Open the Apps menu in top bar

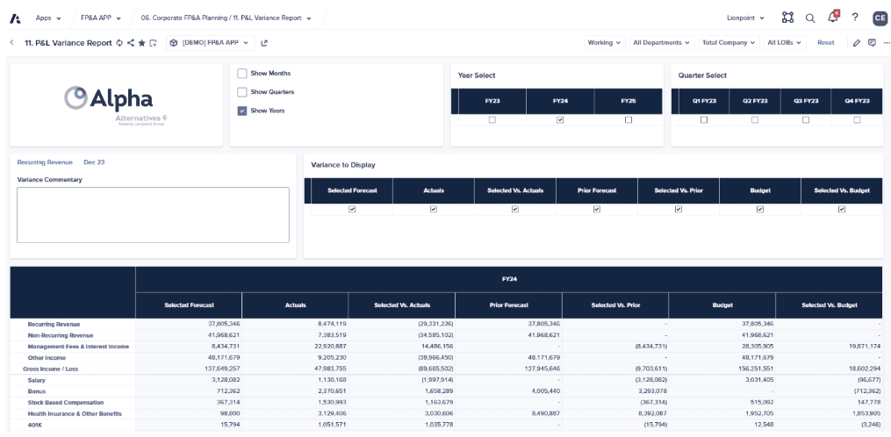pos(48,18)
